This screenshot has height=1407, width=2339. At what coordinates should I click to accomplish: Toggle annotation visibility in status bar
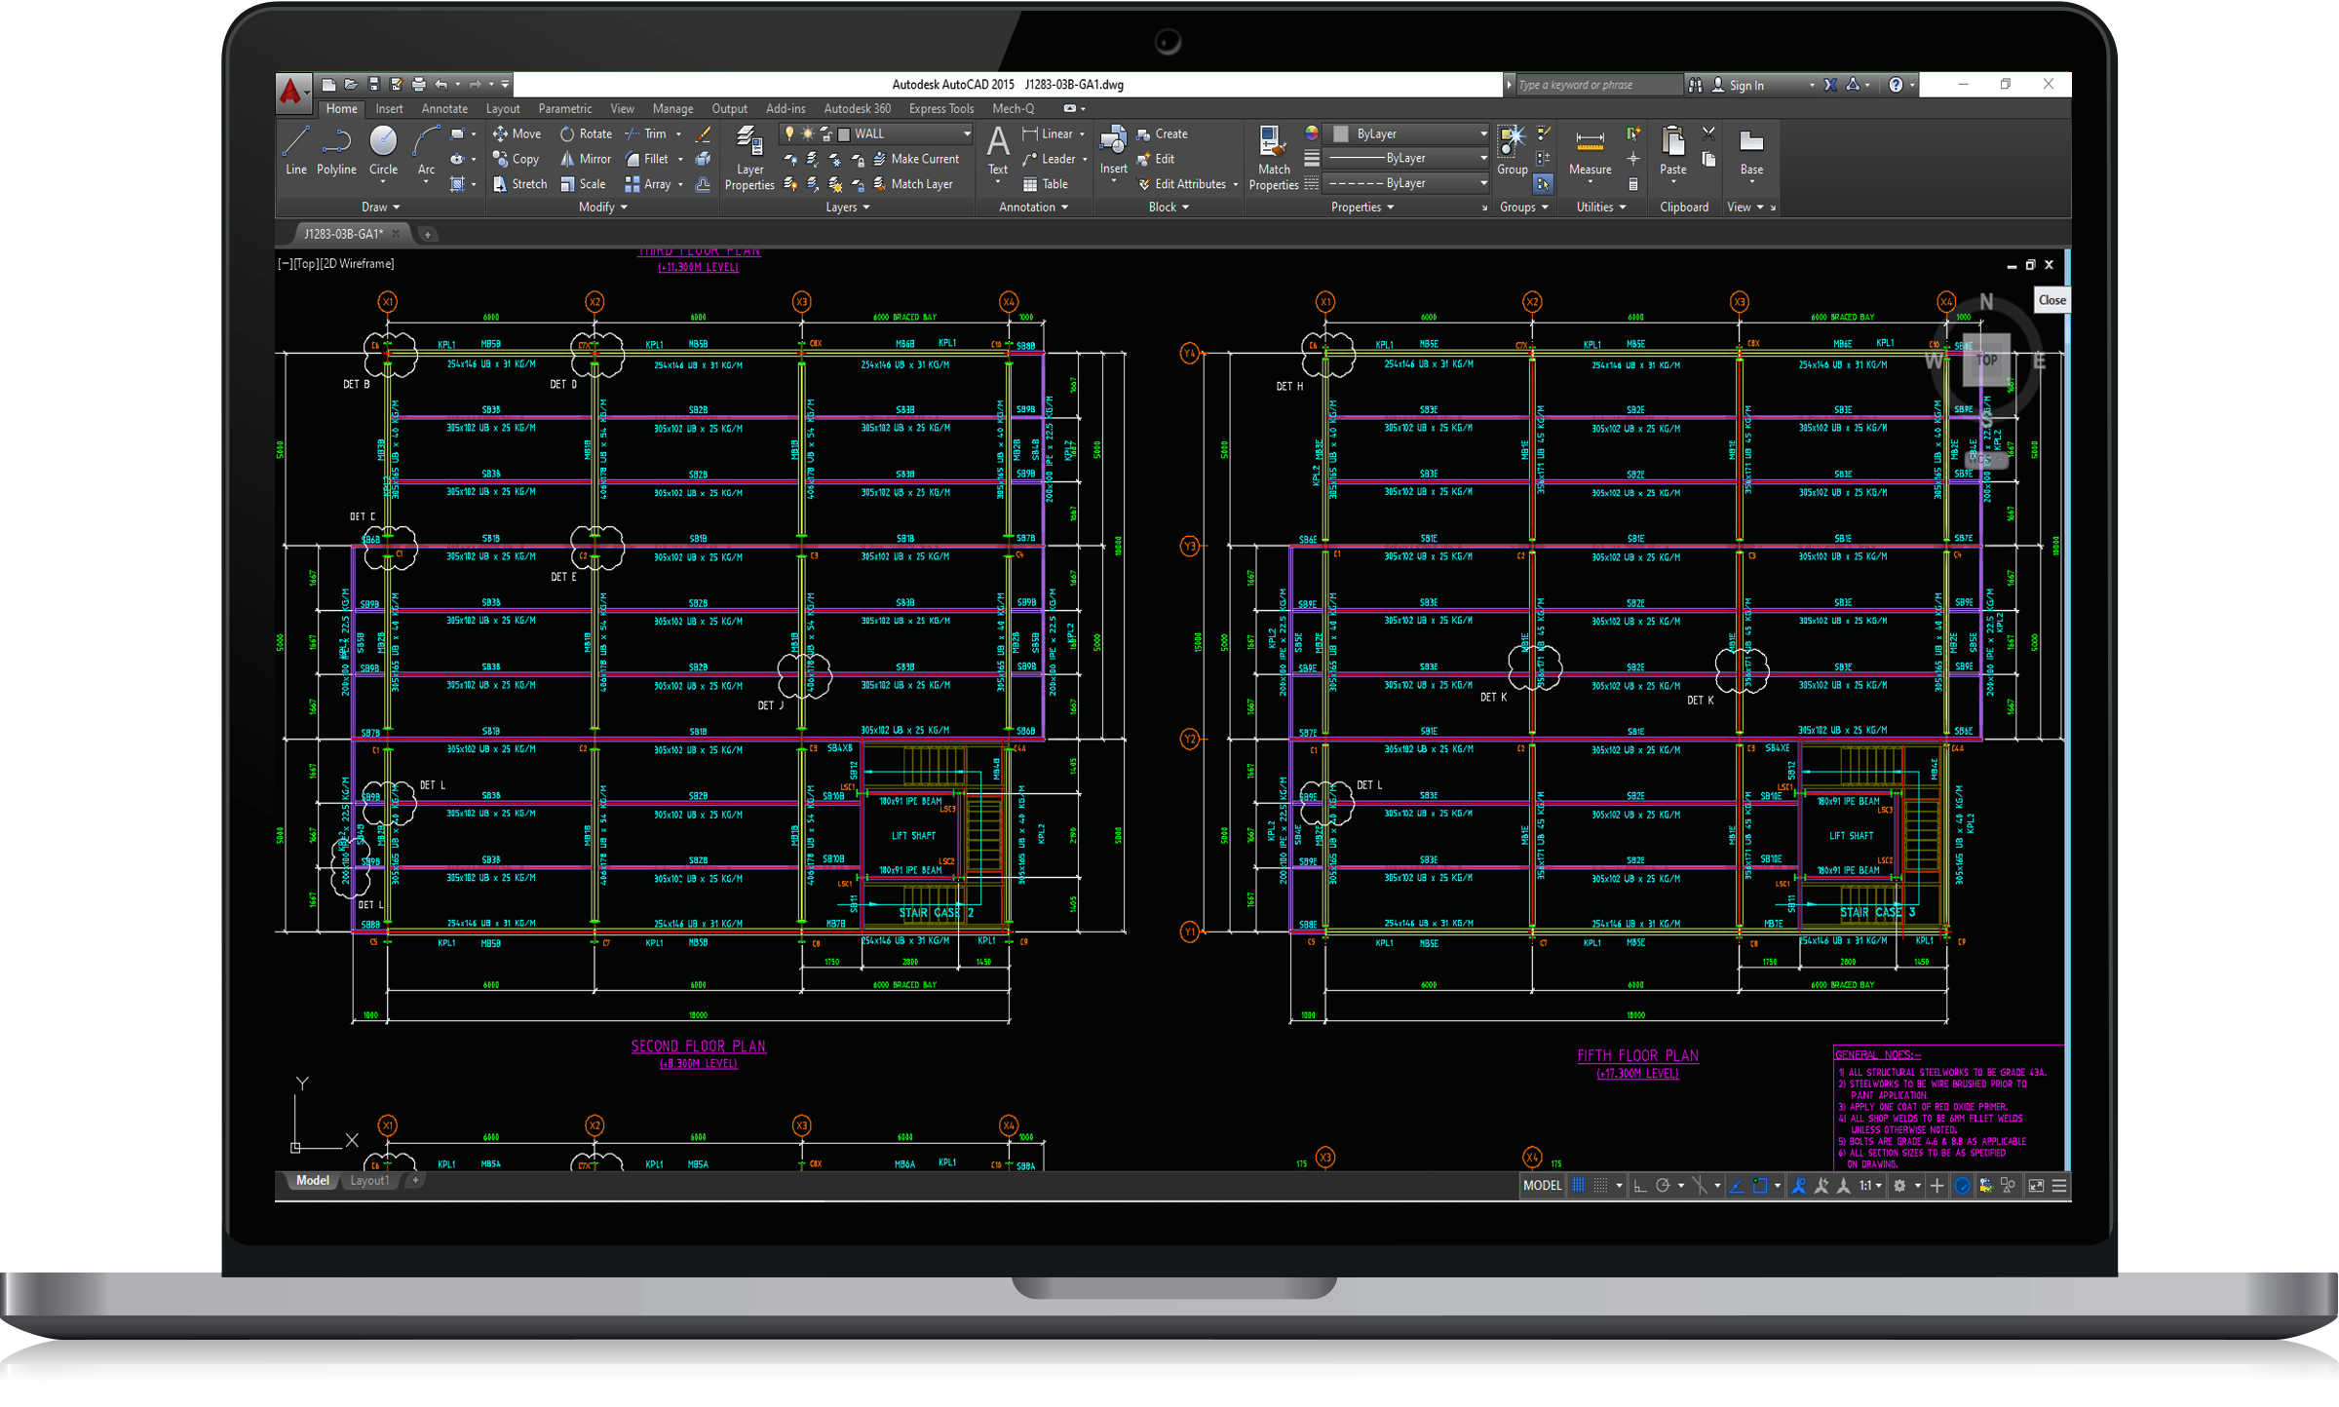[x=1799, y=1186]
